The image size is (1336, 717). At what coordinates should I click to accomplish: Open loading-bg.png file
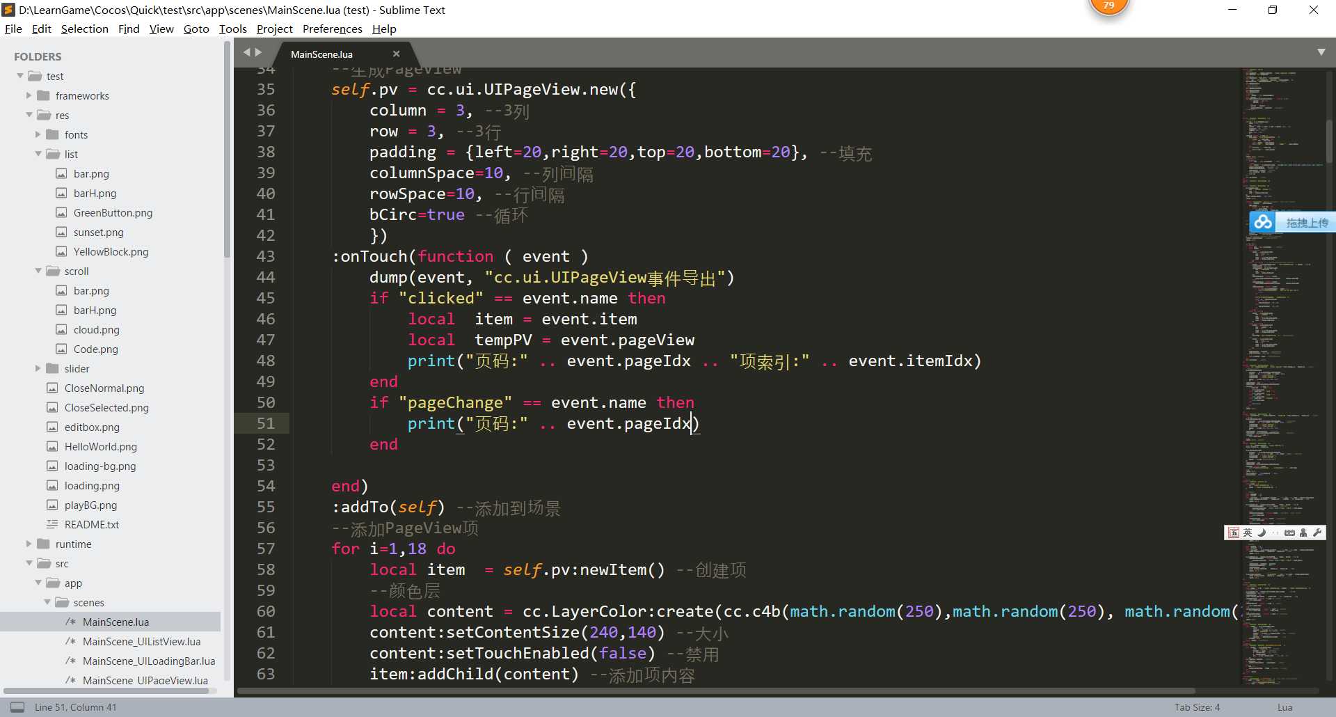point(100,466)
